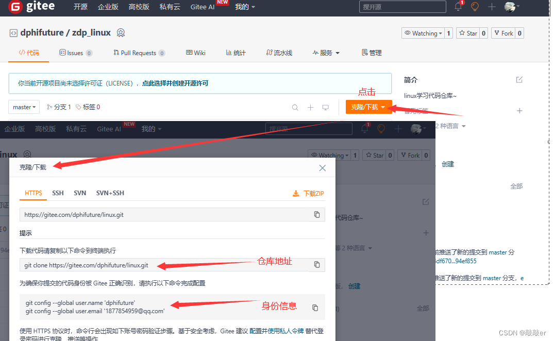Click the repository URL field in clone dialog
Screen dimensions: 554x341
pos(164,215)
